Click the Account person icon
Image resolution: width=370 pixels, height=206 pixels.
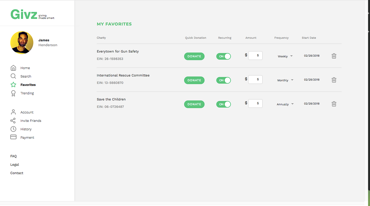coord(13,112)
